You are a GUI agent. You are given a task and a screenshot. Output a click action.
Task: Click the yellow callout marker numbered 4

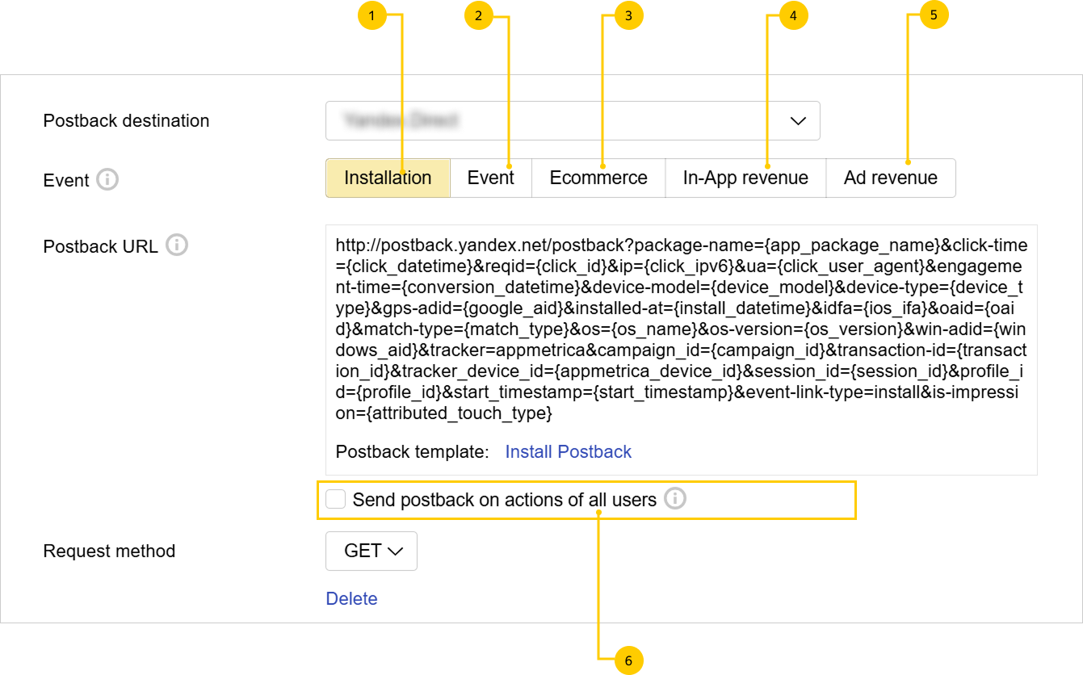(793, 15)
